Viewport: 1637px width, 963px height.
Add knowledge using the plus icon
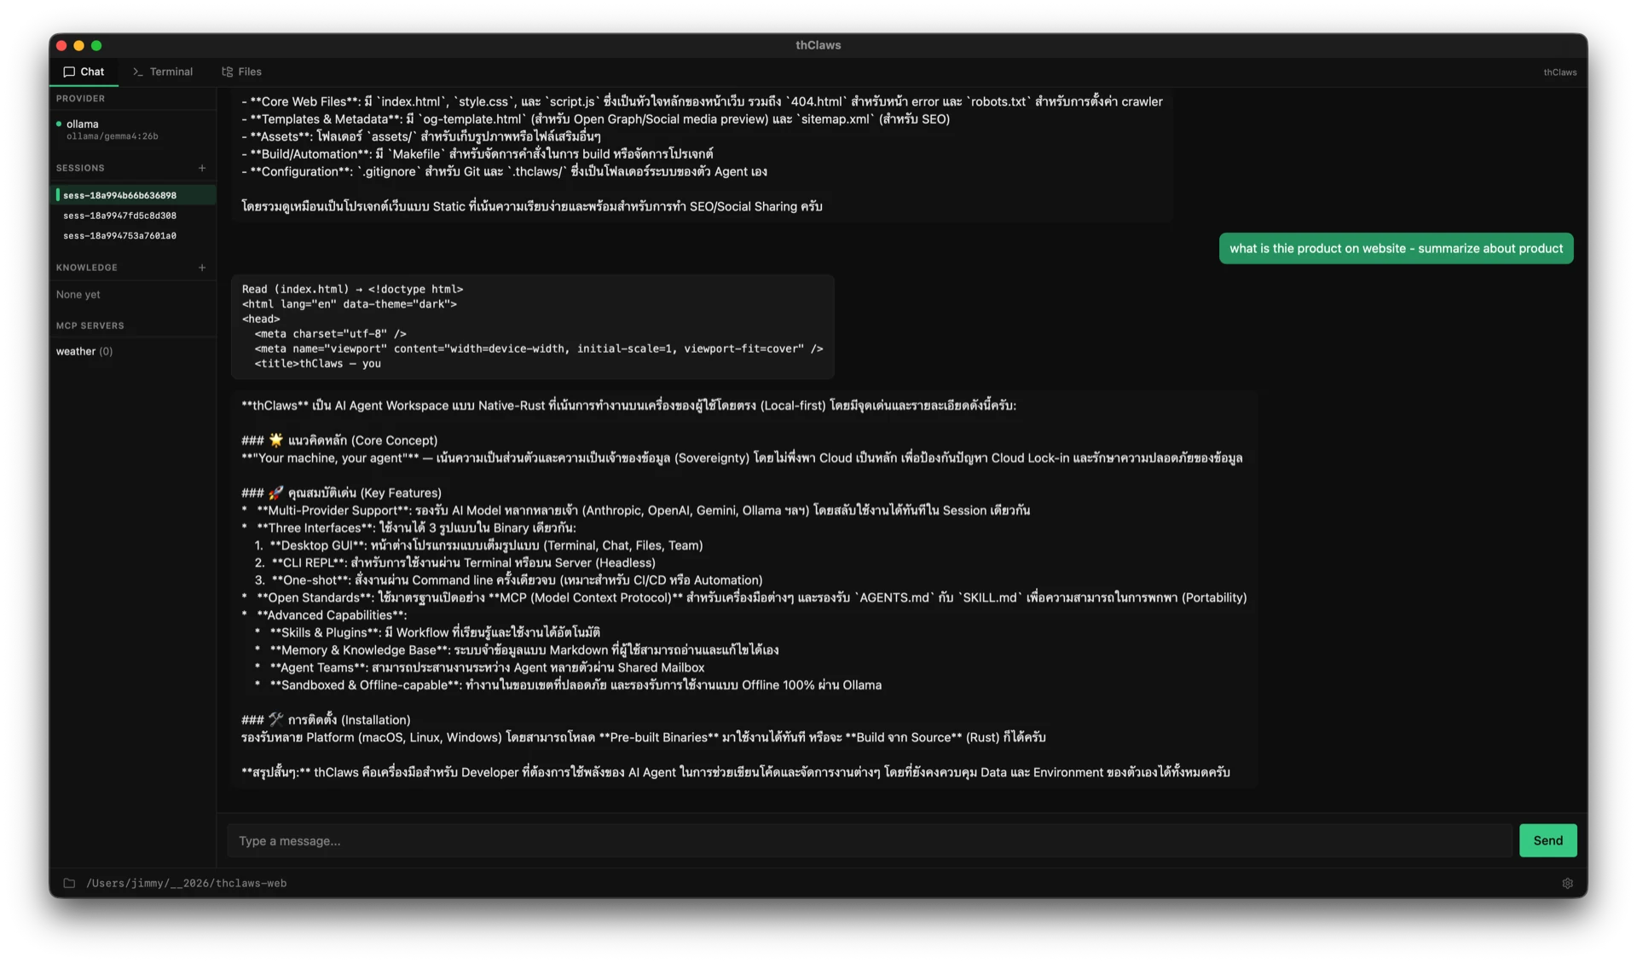202,267
